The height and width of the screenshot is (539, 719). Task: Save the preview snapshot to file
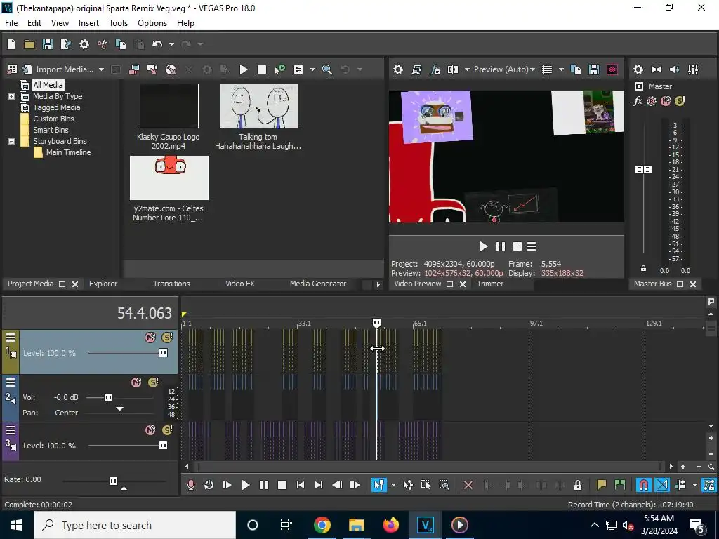(594, 69)
